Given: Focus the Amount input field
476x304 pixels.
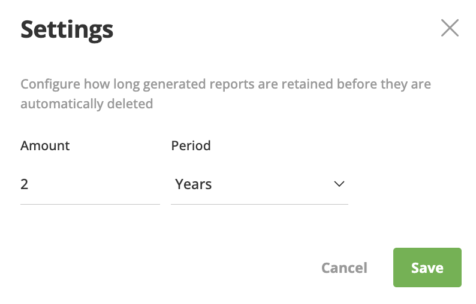Looking at the screenshot, I should pos(90,184).
